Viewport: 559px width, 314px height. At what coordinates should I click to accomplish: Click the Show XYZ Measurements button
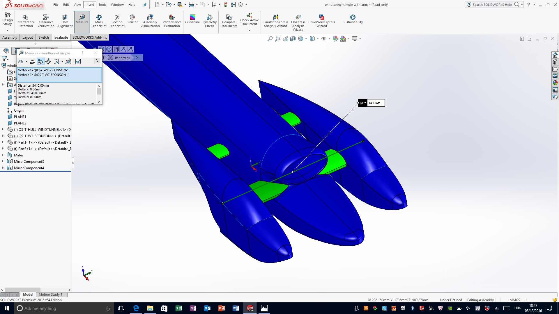[40, 61]
